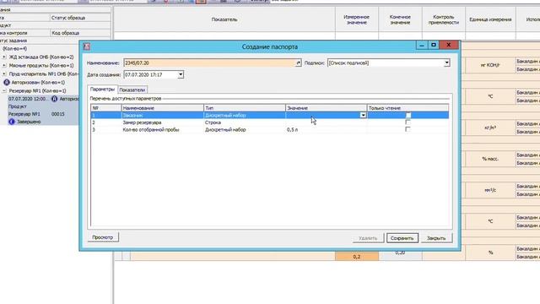Click the Наименование column header in parameters grid

tap(163, 108)
